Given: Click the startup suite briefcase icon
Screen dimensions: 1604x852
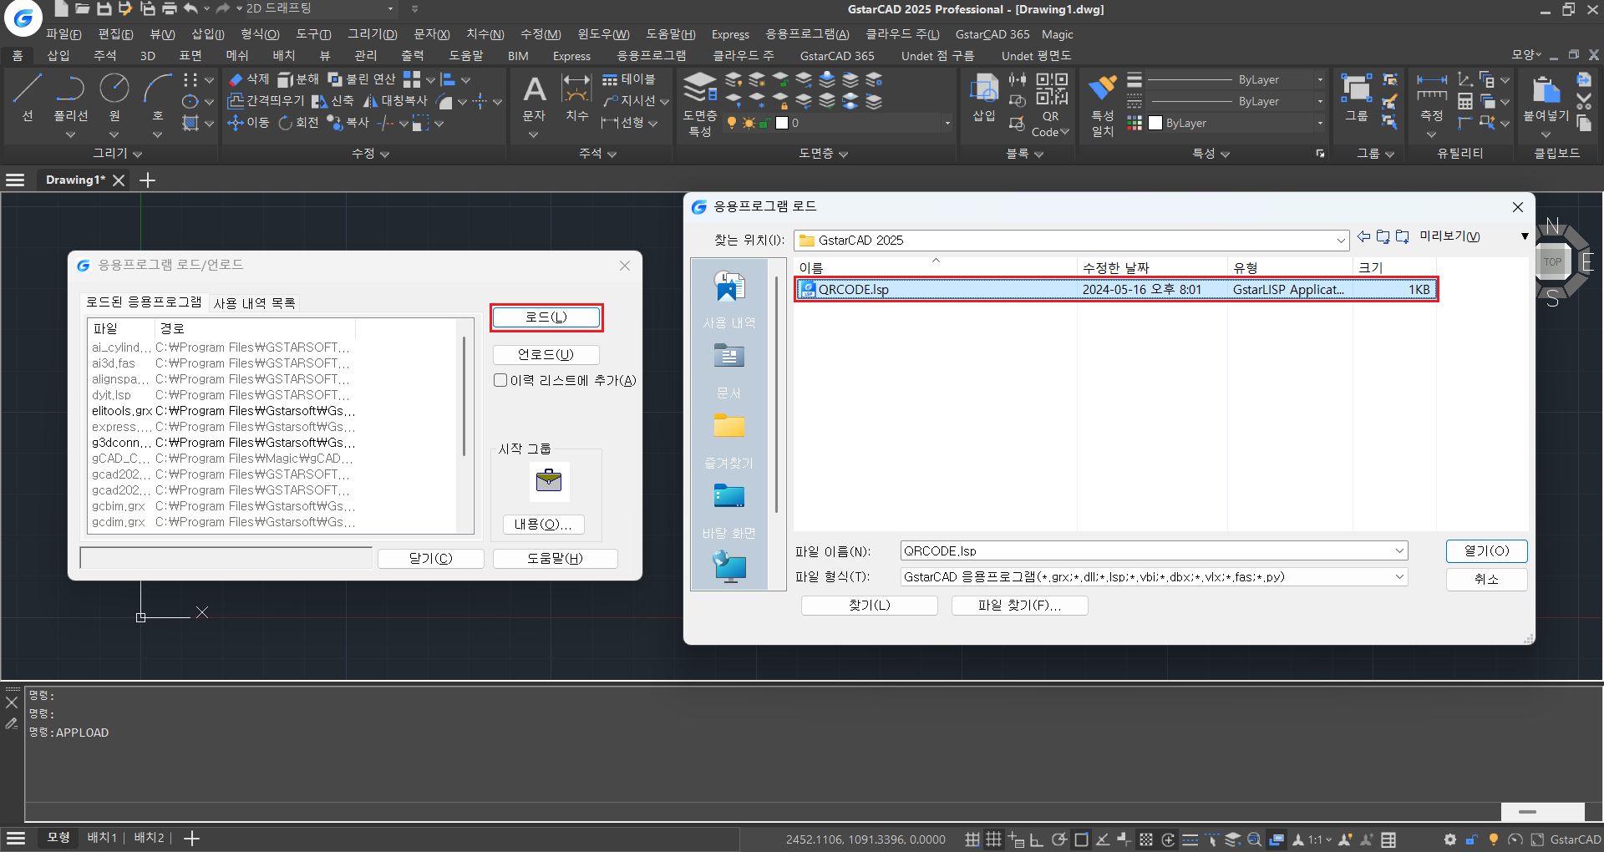Looking at the screenshot, I should [x=549, y=481].
